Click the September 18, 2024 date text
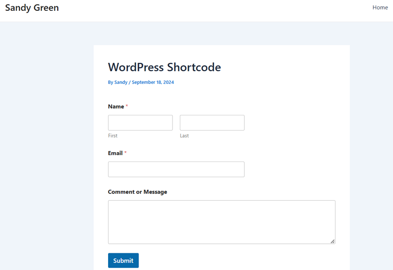 (153, 82)
